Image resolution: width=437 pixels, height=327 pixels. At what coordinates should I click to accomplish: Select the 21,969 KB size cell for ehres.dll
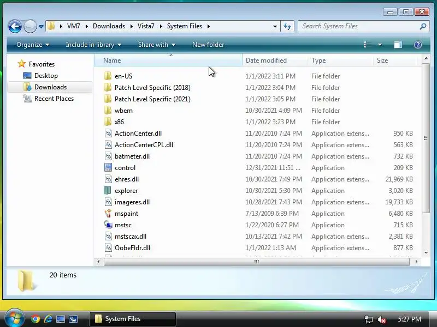[399, 179]
